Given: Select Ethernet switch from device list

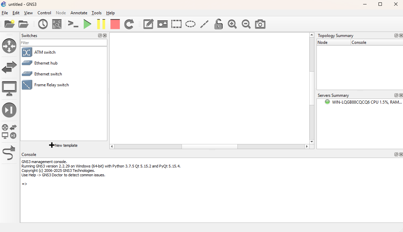Looking at the screenshot, I should pyautogui.click(x=48, y=74).
